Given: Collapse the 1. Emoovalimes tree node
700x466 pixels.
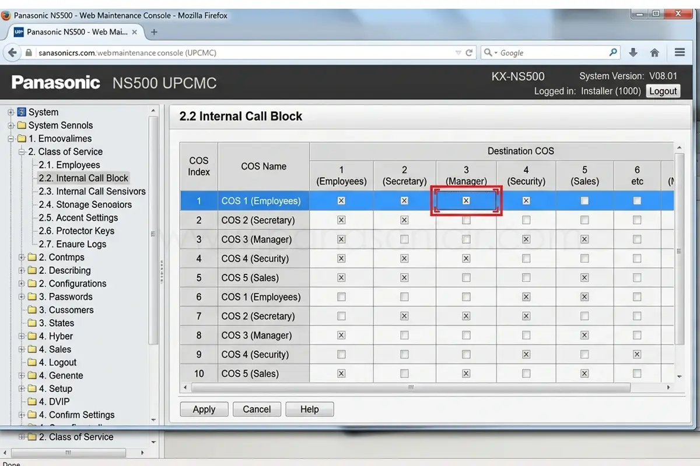Looking at the screenshot, I should (11, 139).
